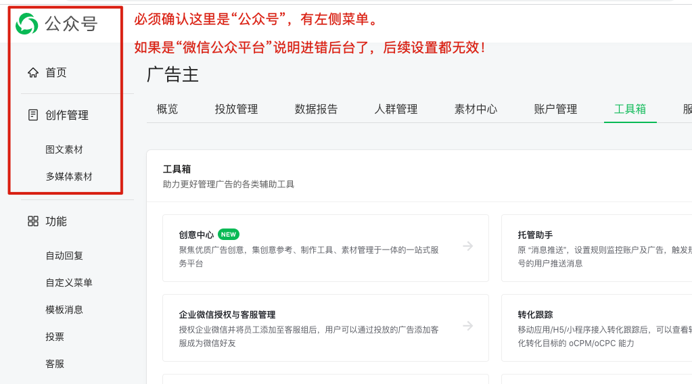
Task: Switch to the 投放管理 tab
Action: tap(237, 109)
